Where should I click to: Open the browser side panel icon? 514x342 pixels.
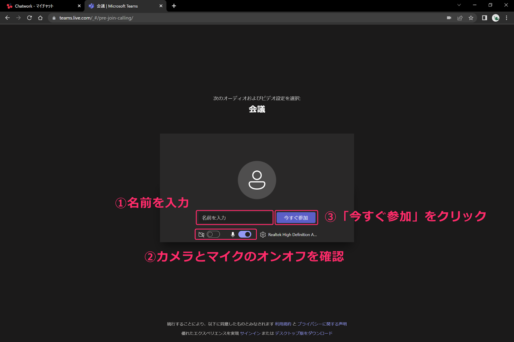pyautogui.click(x=484, y=18)
